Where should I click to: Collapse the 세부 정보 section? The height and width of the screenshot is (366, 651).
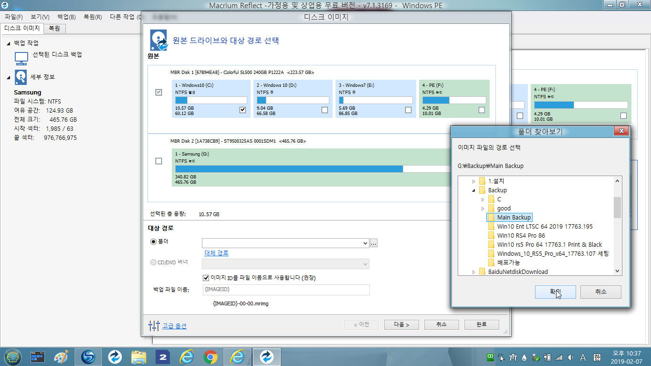coord(9,77)
